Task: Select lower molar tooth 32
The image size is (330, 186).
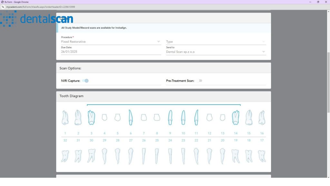Action: 65,156
